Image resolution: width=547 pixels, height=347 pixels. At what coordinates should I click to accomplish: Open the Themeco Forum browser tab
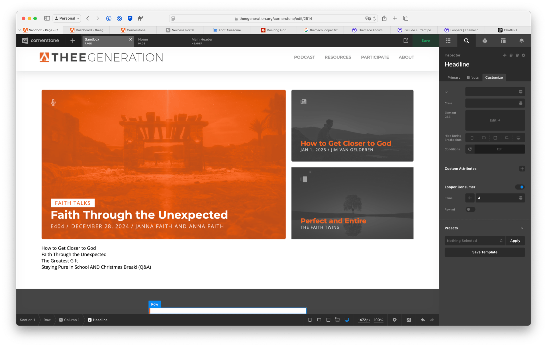point(367,30)
